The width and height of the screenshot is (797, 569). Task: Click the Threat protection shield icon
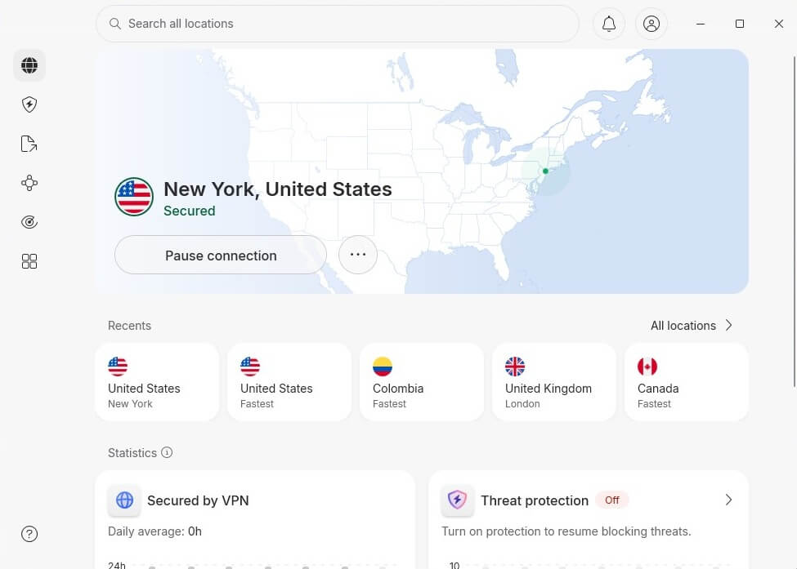(x=458, y=500)
